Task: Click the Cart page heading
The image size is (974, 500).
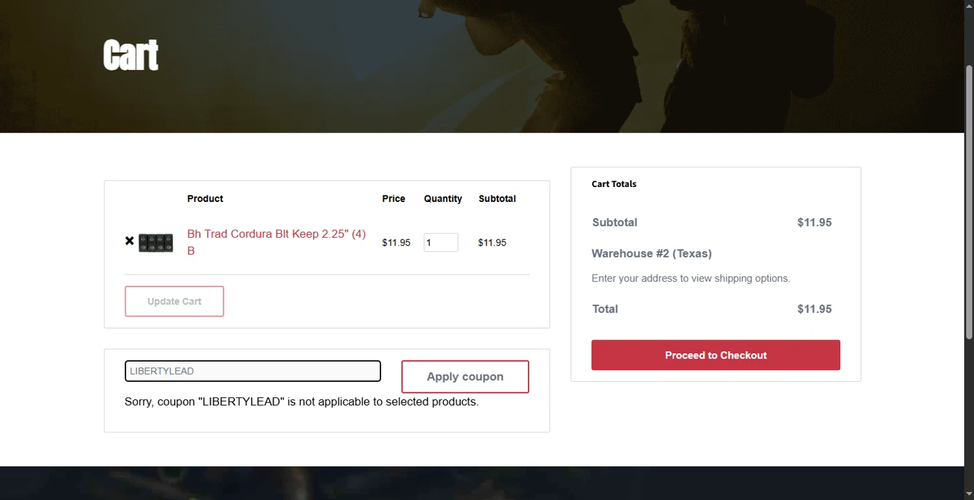Action: [131, 55]
